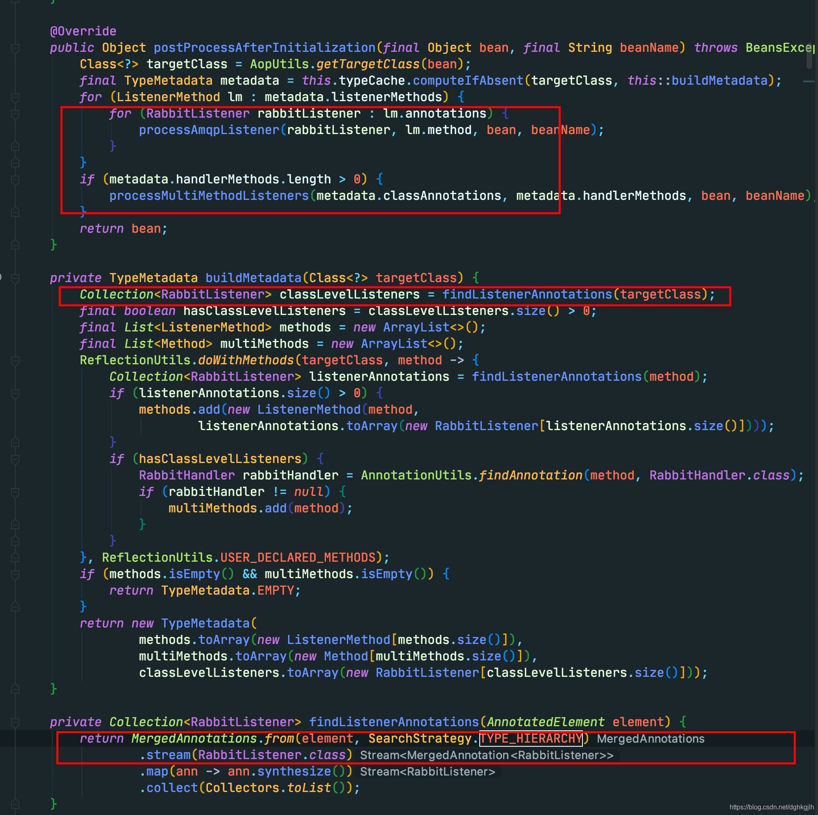
Task: Click the TypeMetadata.EMPTY constant
Action: (x=231, y=590)
